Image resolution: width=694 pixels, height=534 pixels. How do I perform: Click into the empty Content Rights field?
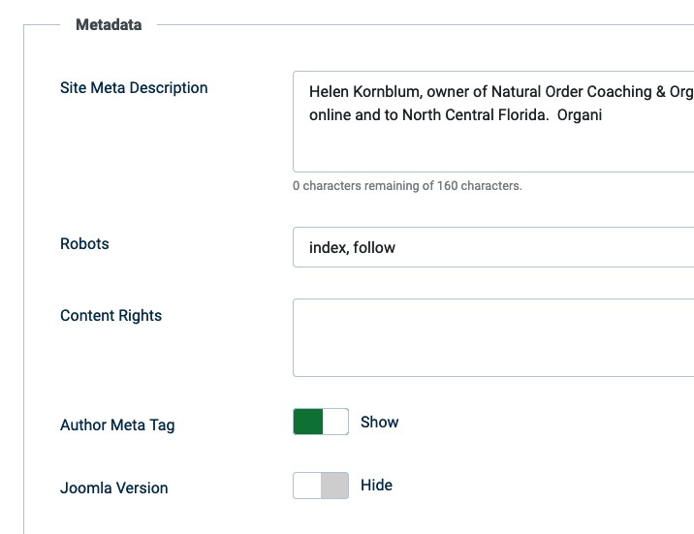(494, 337)
